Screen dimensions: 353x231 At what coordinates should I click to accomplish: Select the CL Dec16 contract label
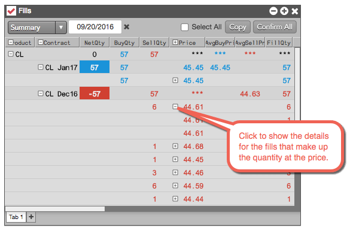click(x=61, y=94)
